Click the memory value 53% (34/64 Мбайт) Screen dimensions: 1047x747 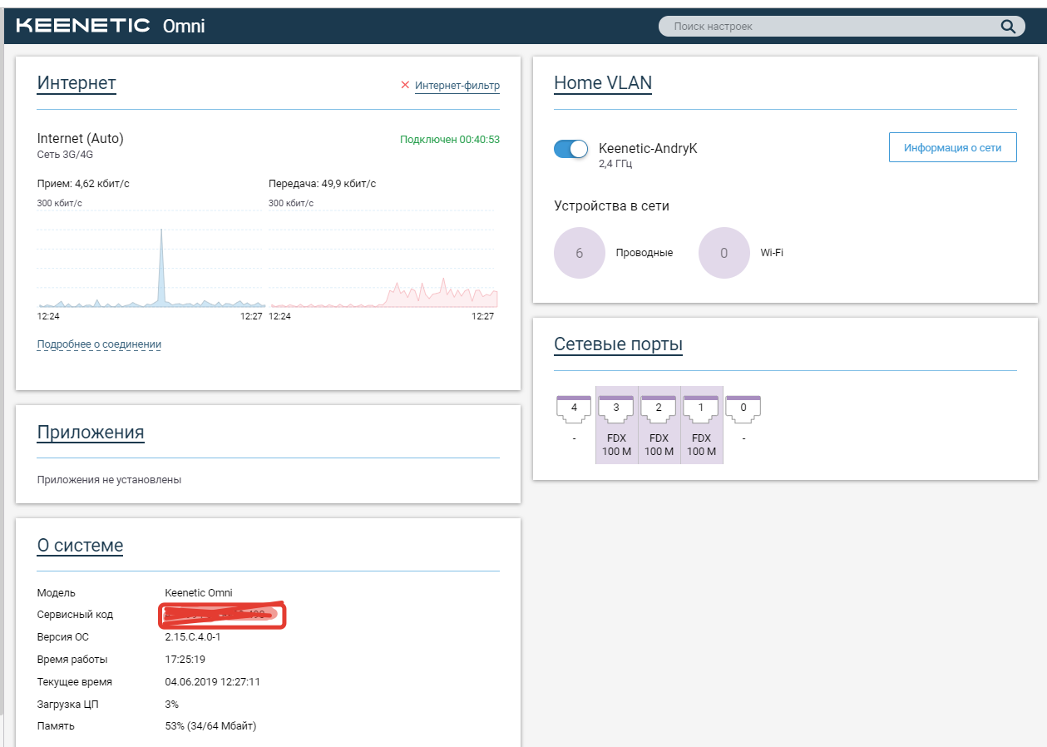[211, 726]
